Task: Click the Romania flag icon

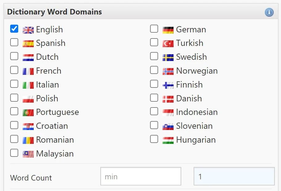Action: click(28, 140)
